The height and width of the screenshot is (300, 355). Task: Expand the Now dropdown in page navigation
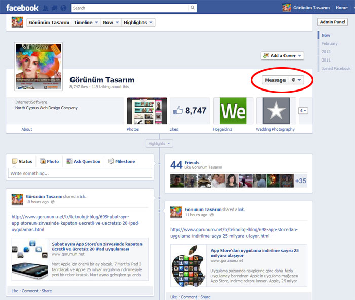click(x=111, y=23)
